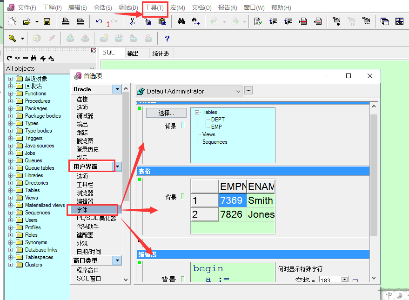
Task: Open the 会话(S) menu
Action: tap(103, 7)
